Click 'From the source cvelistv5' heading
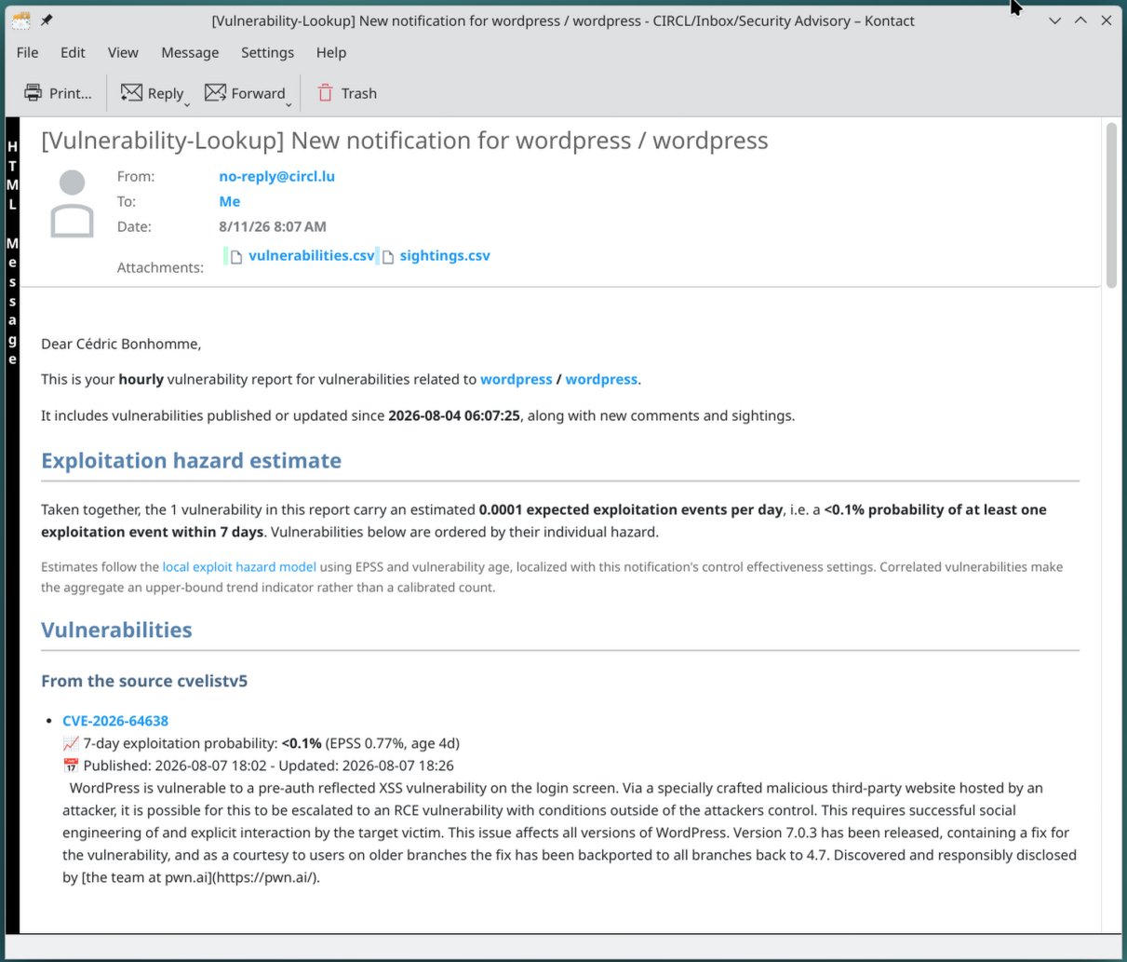Viewport: 1127px width, 962px height. coord(144,681)
